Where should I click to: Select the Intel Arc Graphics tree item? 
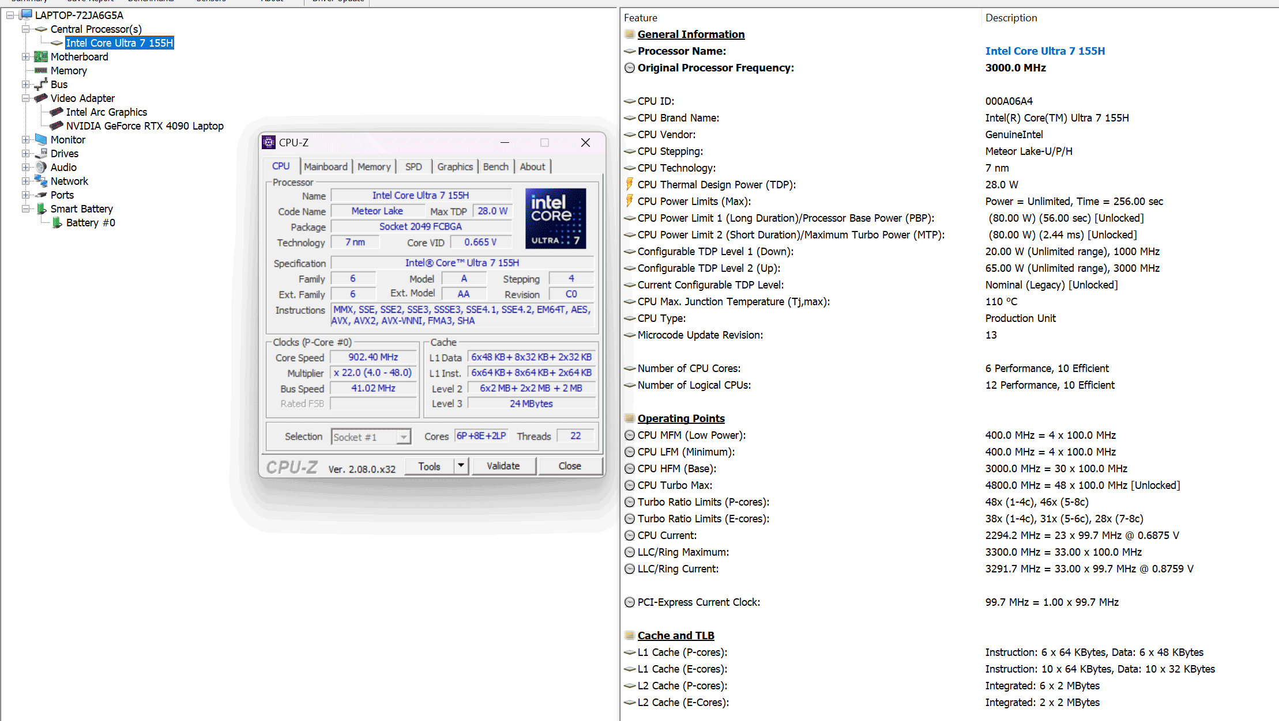pyautogui.click(x=107, y=112)
